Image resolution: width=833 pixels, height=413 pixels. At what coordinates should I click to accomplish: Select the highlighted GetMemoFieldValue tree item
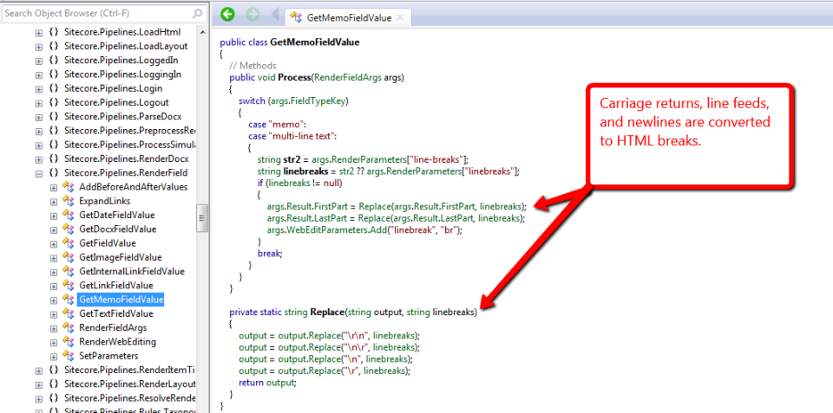pyautogui.click(x=121, y=300)
